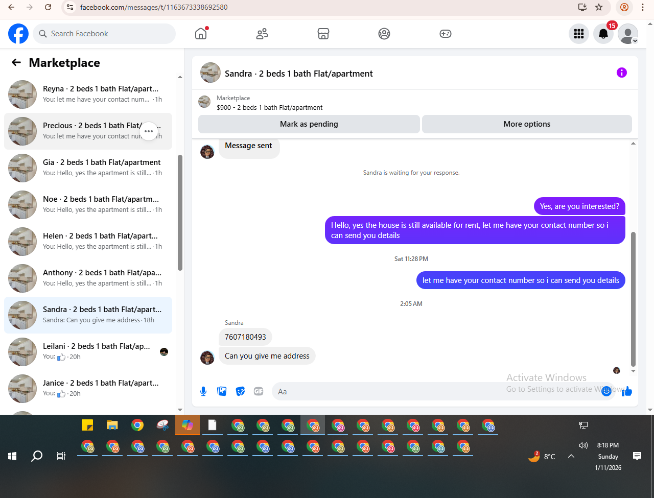This screenshot has width=654, height=498.
Task: Click the conversation list scrollbar thumb
Action: (180, 212)
